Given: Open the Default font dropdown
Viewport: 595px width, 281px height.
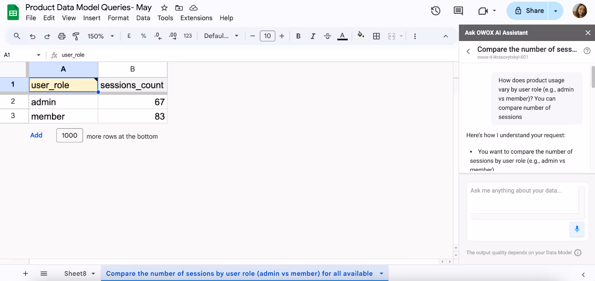Looking at the screenshot, I should click(221, 36).
